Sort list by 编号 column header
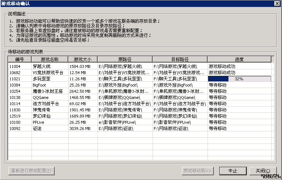 [19, 59]
